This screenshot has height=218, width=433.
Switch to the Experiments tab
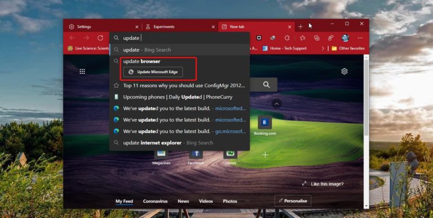tap(180, 27)
